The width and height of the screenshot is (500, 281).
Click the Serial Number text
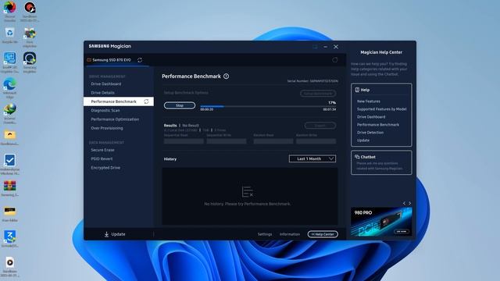tap(312, 81)
